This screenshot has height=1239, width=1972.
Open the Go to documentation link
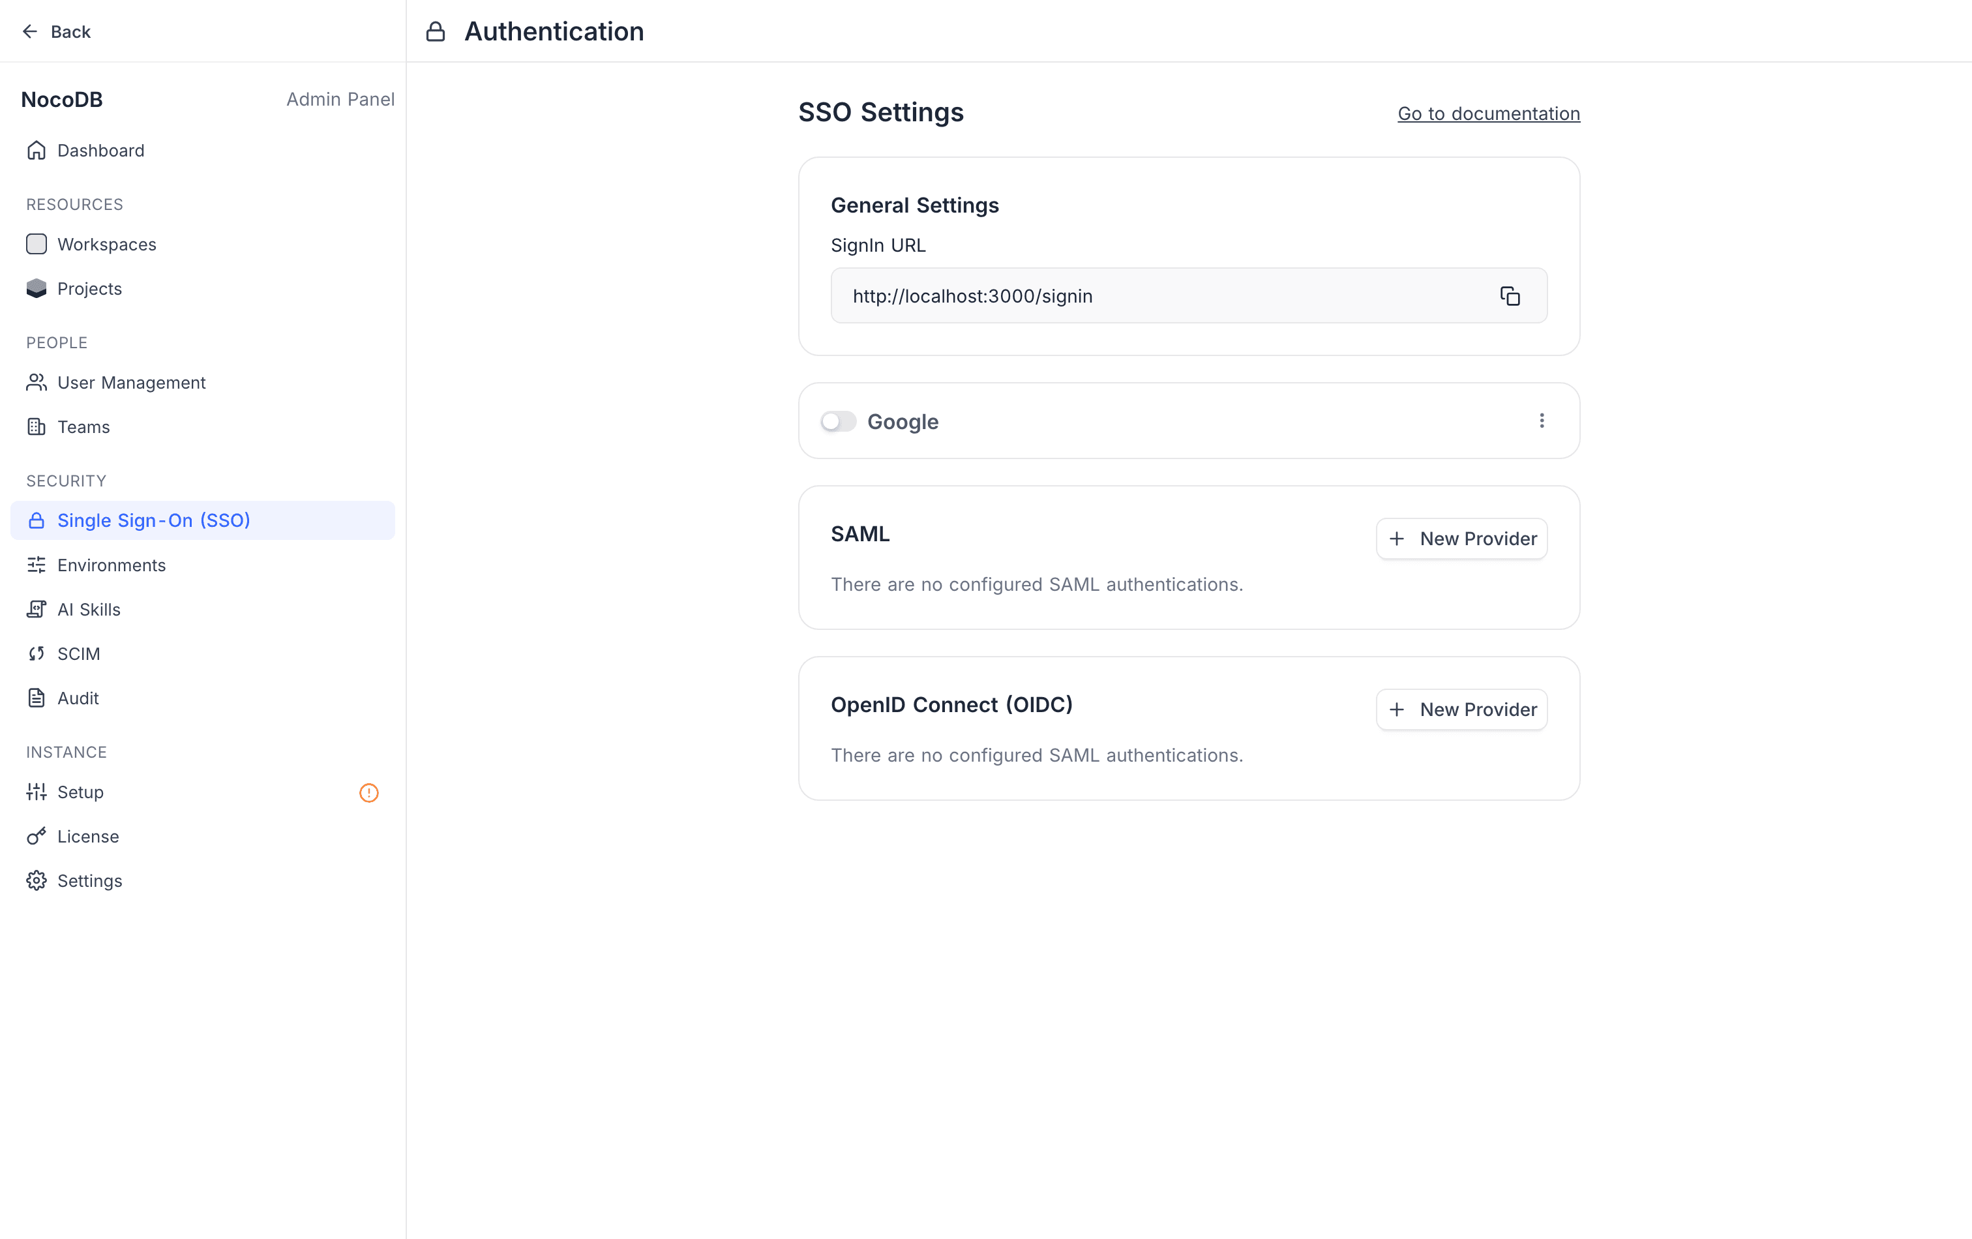click(x=1488, y=114)
